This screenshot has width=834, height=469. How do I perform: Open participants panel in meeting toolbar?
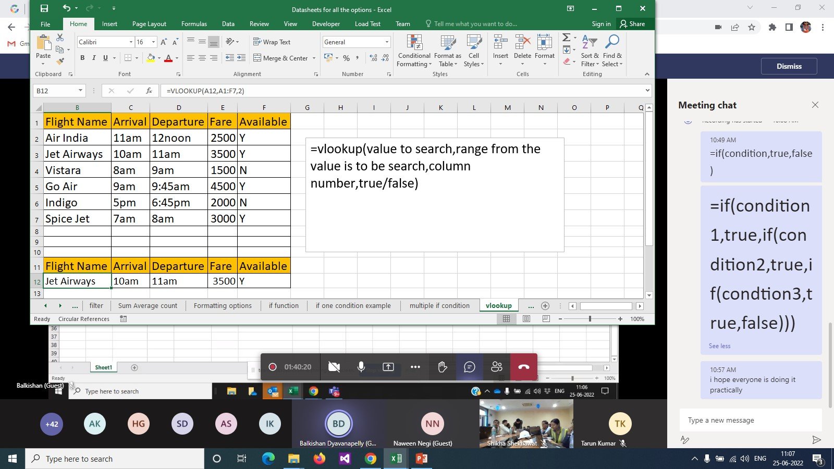pyautogui.click(x=497, y=367)
